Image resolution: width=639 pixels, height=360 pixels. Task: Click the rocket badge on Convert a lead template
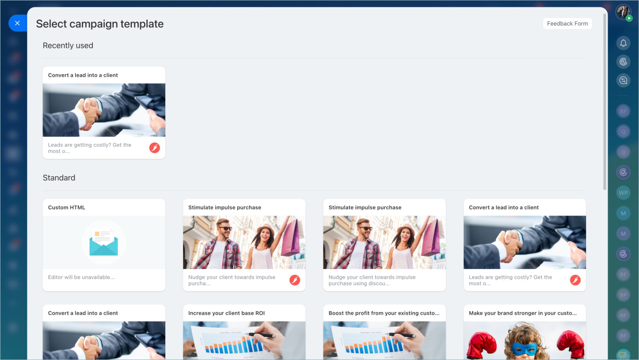pyautogui.click(x=575, y=280)
